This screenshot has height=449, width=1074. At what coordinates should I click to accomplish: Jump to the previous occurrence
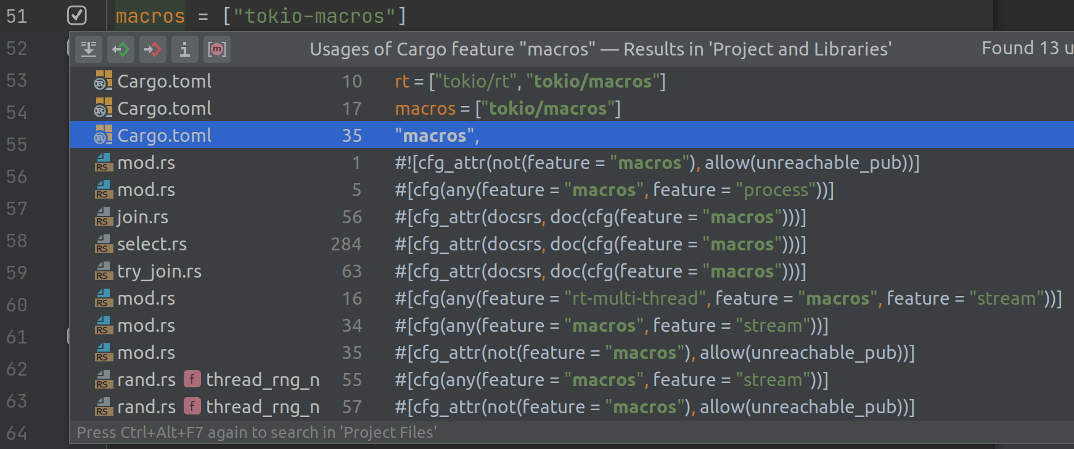pyautogui.click(x=121, y=49)
